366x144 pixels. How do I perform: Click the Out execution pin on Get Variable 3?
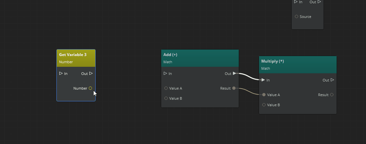91,73
